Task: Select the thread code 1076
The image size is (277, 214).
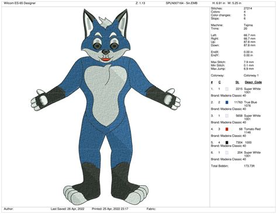Action: [247, 106]
